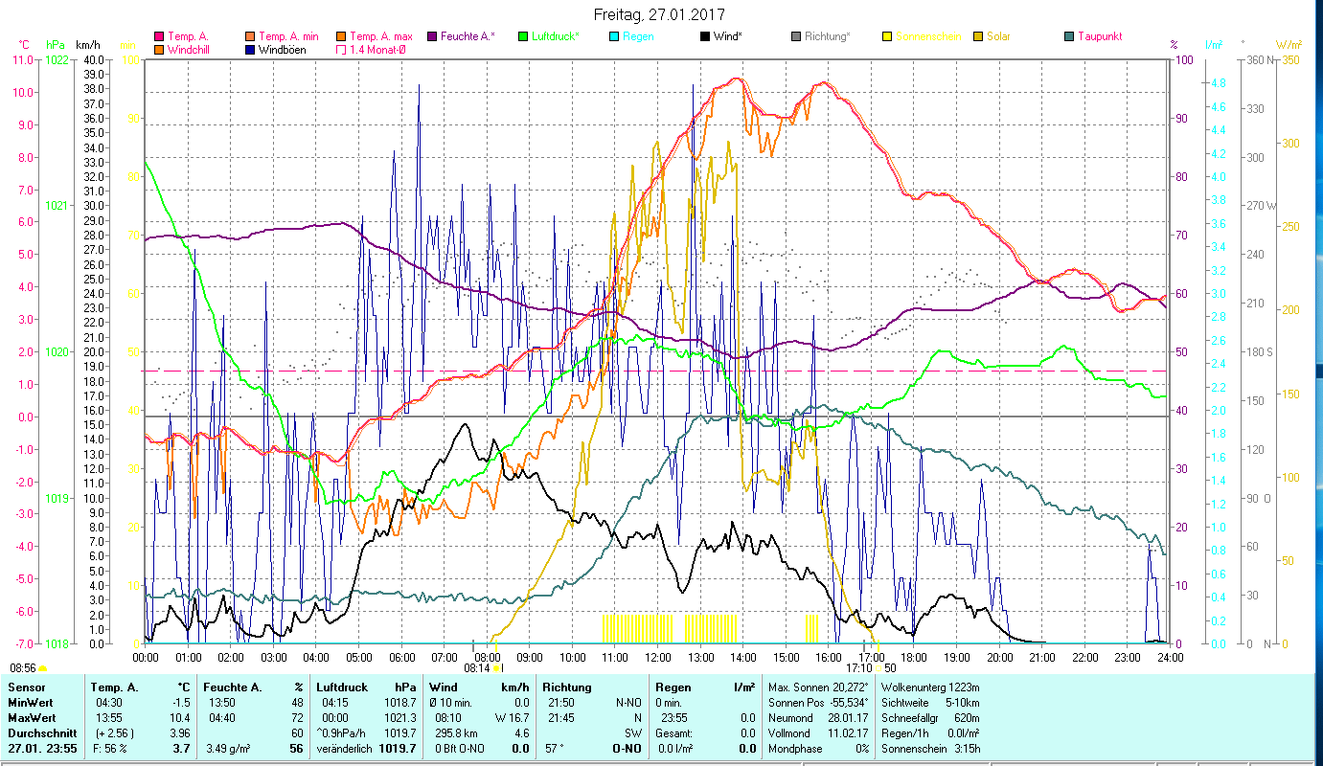The height and width of the screenshot is (766, 1323).
Task: Click the maximum pressure value '1021.3'
Action: point(399,718)
